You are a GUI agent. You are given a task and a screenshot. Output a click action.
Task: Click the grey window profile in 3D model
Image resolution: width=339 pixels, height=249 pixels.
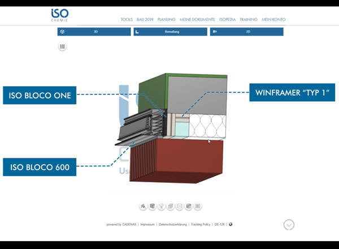tap(141, 127)
